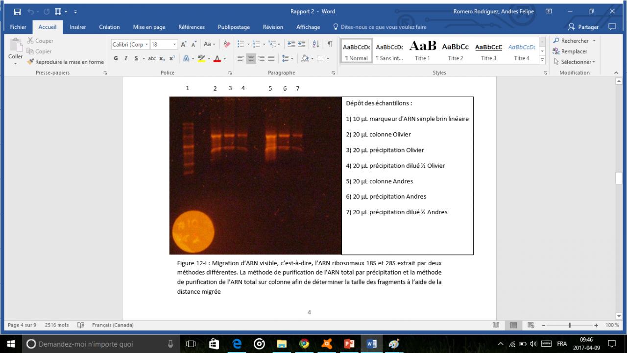Apply the Titre 2 style
This screenshot has width=627, height=353.
click(x=456, y=50)
